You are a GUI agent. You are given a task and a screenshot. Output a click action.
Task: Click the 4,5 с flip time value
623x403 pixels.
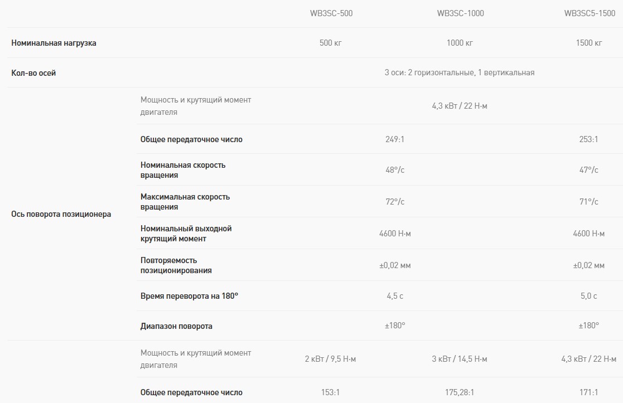(395, 296)
